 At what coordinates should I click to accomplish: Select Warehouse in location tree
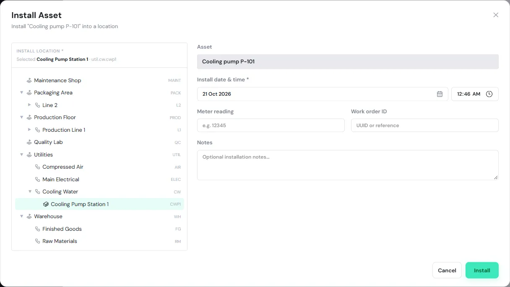click(x=99, y=217)
